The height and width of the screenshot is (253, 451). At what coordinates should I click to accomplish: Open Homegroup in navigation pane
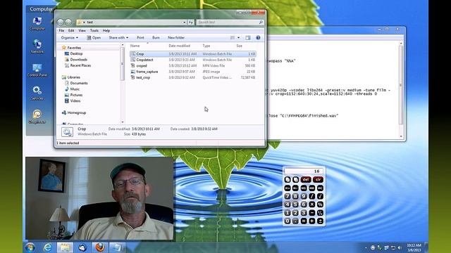tap(77, 112)
